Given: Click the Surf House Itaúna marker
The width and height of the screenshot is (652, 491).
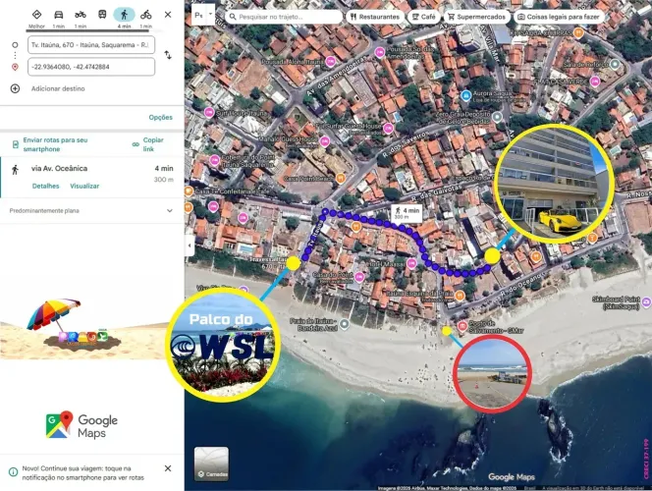Looking at the screenshot, I should pyautogui.click(x=209, y=112).
